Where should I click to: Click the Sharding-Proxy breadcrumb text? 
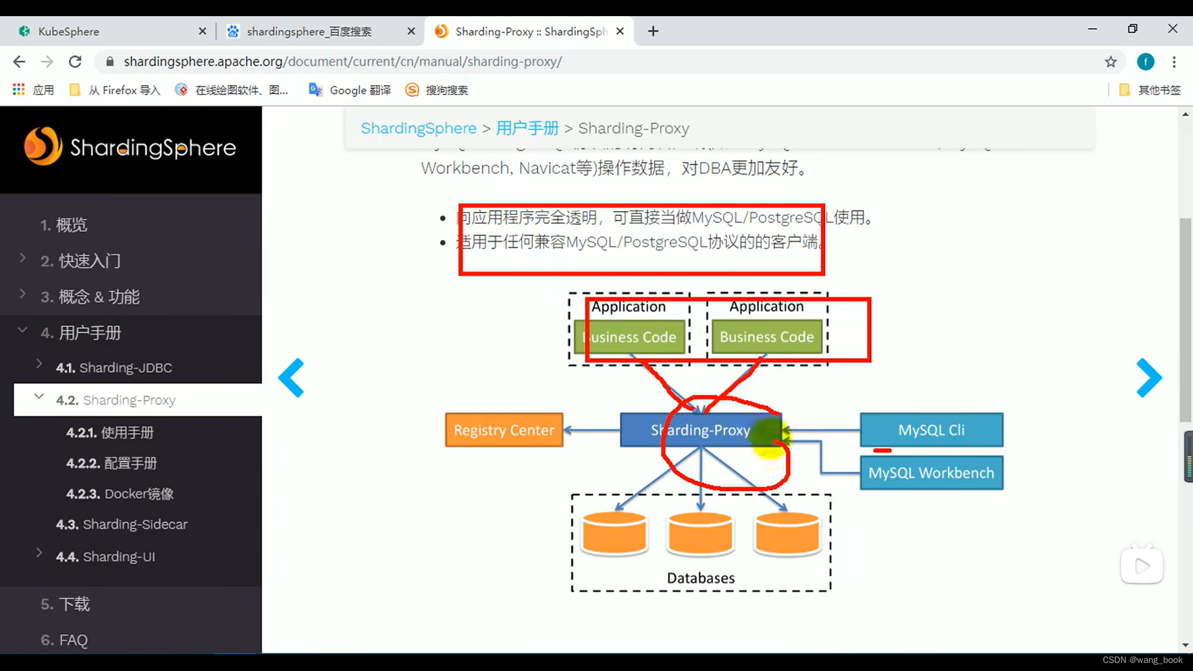(x=634, y=128)
